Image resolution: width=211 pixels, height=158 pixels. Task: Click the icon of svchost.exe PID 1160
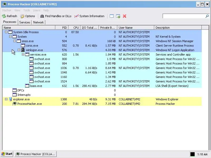(x=31, y=77)
